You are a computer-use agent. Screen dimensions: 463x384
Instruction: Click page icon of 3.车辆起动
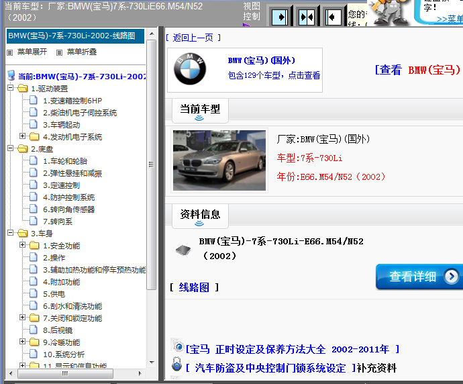point(34,124)
